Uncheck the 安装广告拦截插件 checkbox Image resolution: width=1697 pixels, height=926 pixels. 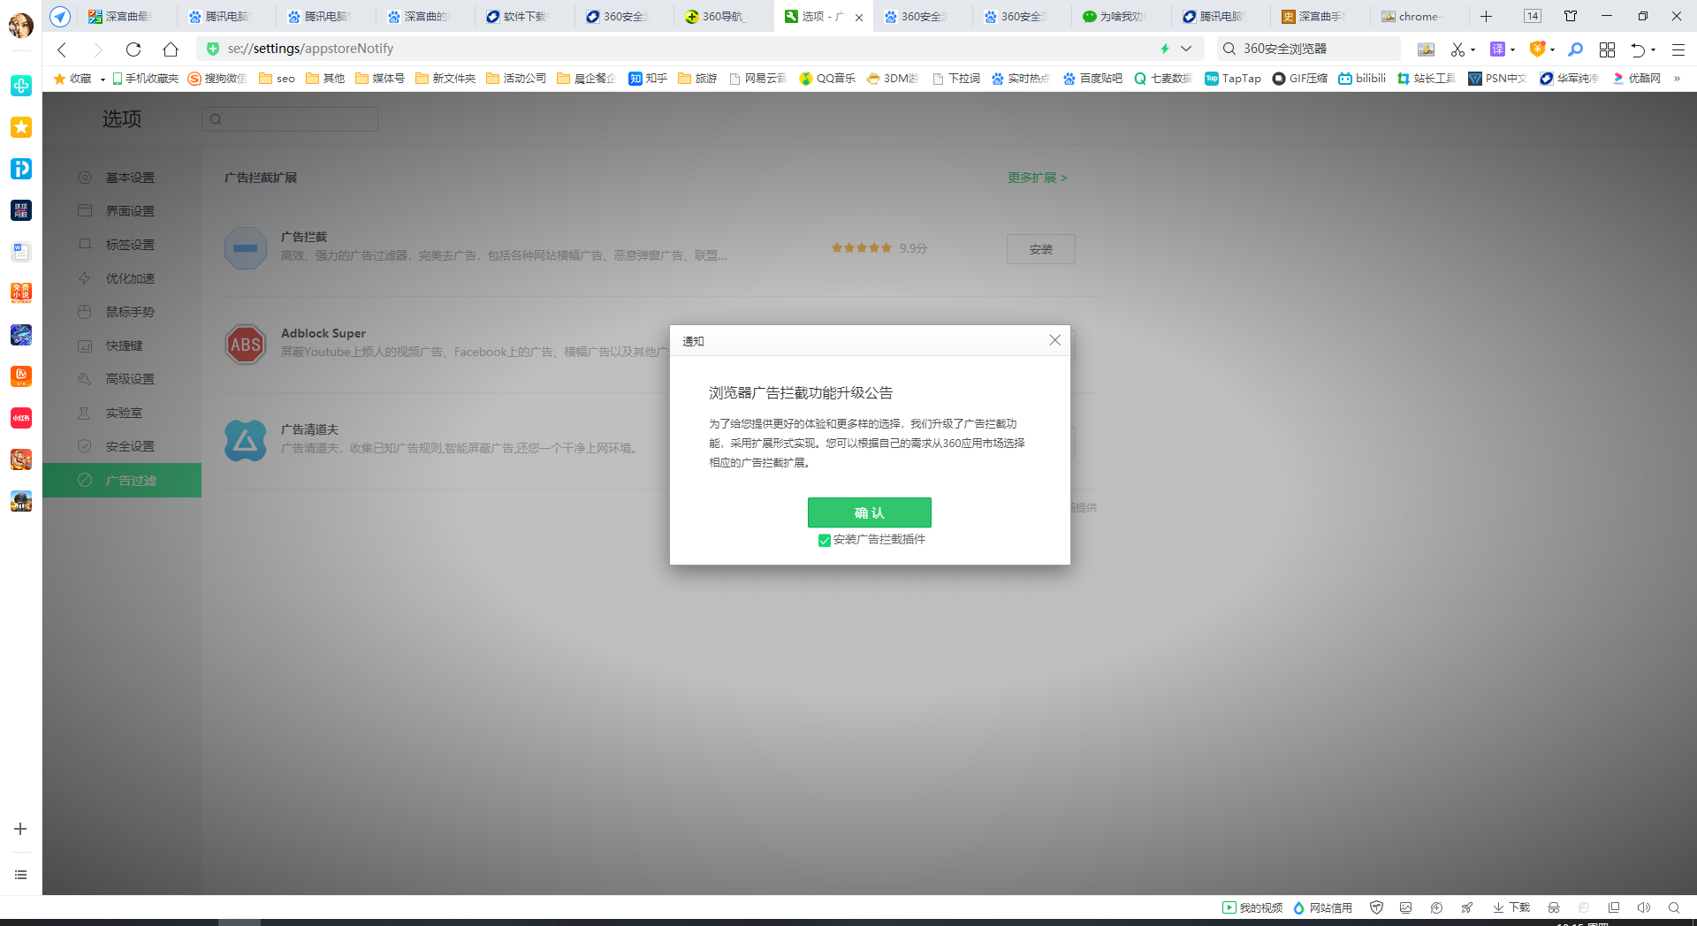pyautogui.click(x=824, y=540)
